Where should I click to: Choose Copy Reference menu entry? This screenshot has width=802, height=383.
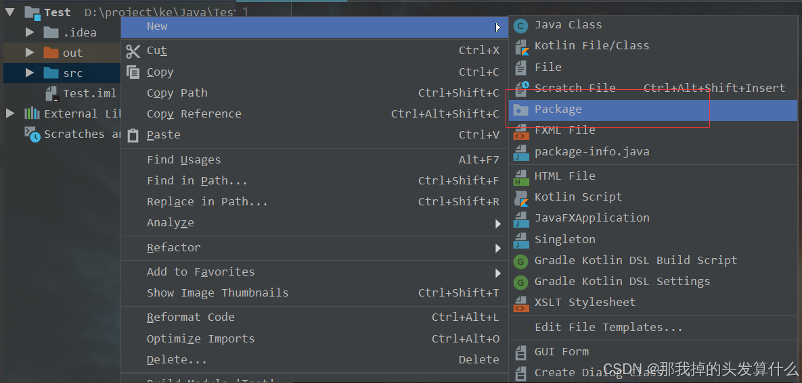coord(315,114)
